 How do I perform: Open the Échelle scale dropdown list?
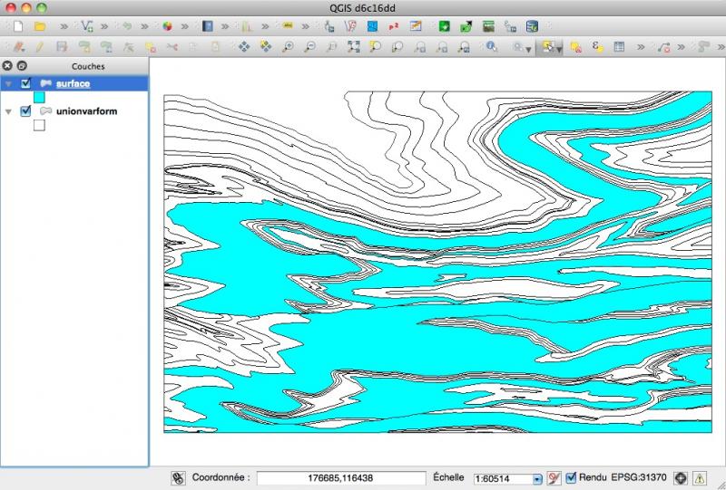536,478
